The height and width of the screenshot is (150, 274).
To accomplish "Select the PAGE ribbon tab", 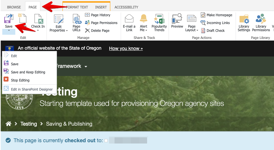I will pyautogui.click(x=33, y=7).
